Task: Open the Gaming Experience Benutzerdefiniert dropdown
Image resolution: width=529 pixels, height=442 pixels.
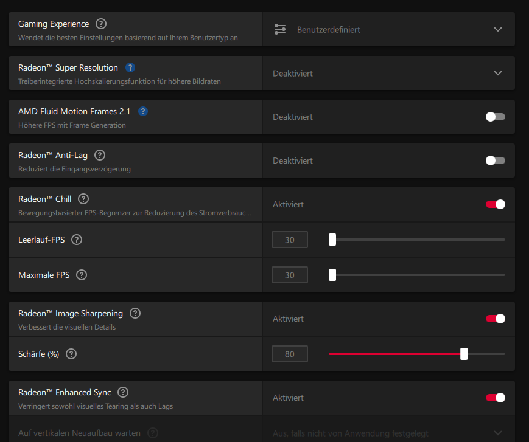Action: [388, 29]
